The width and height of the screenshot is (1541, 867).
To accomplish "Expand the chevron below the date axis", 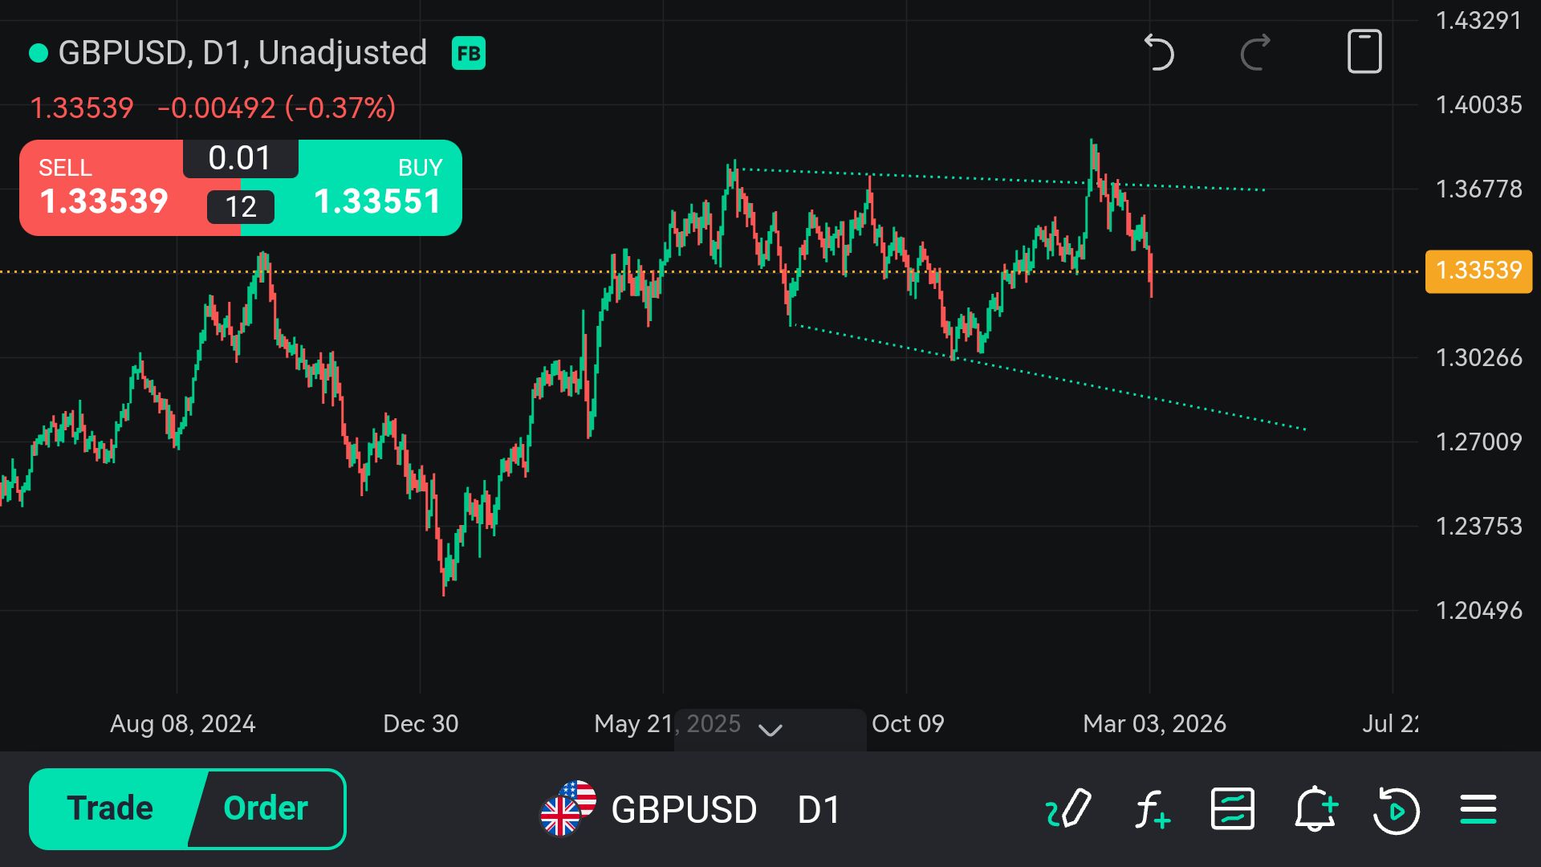I will [x=770, y=730].
